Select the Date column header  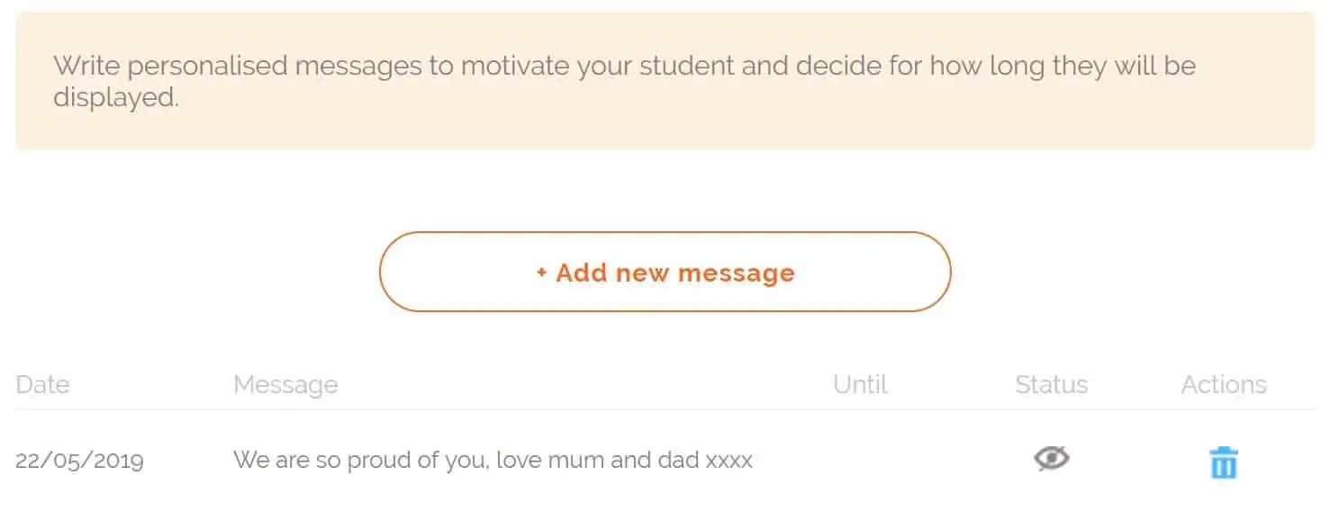pyautogui.click(x=42, y=384)
